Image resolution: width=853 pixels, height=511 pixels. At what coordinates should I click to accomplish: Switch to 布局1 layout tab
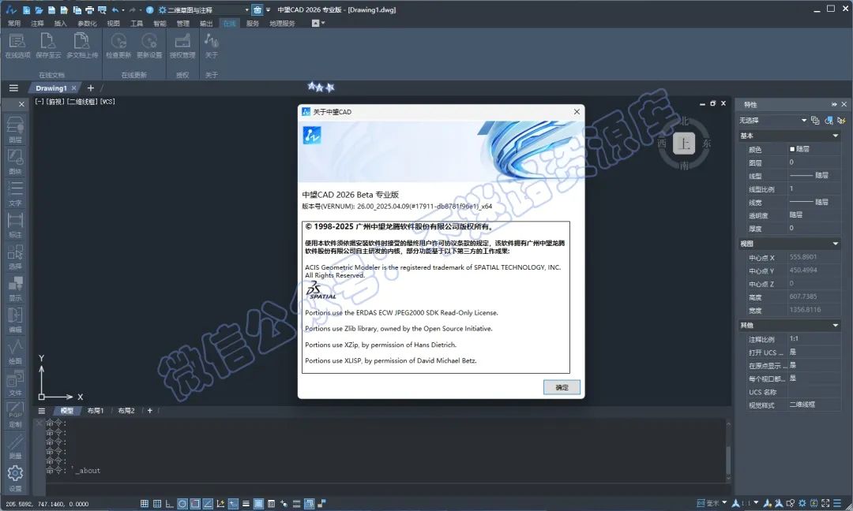pyautogui.click(x=96, y=411)
